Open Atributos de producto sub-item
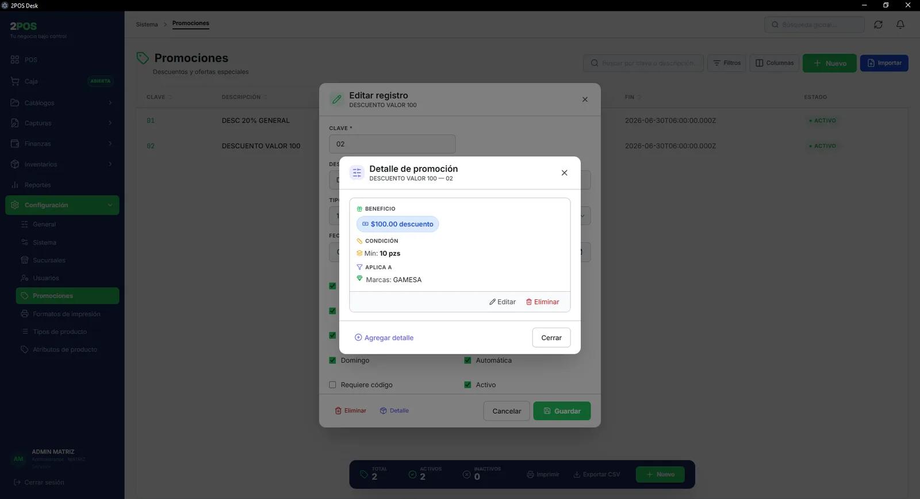Screen dimensions: 920x499 click(x=68, y=350)
